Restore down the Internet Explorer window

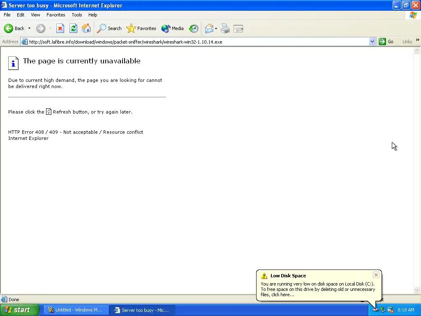pyautogui.click(x=406, y=5)
